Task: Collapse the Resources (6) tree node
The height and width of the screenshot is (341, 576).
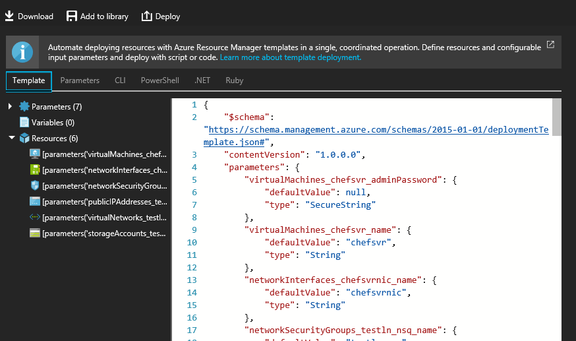Action: pos(12,138)
